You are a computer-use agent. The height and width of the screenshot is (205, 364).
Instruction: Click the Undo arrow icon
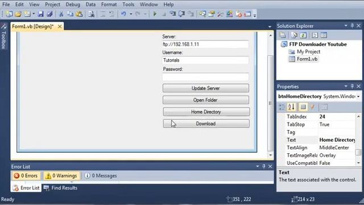click(123, 14)
